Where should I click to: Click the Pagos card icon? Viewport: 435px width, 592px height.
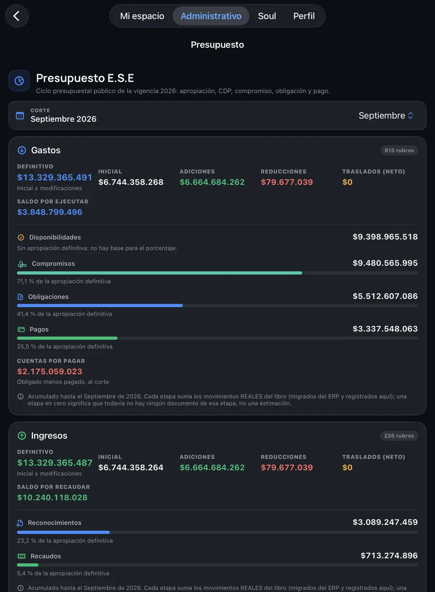click(21, 330)
